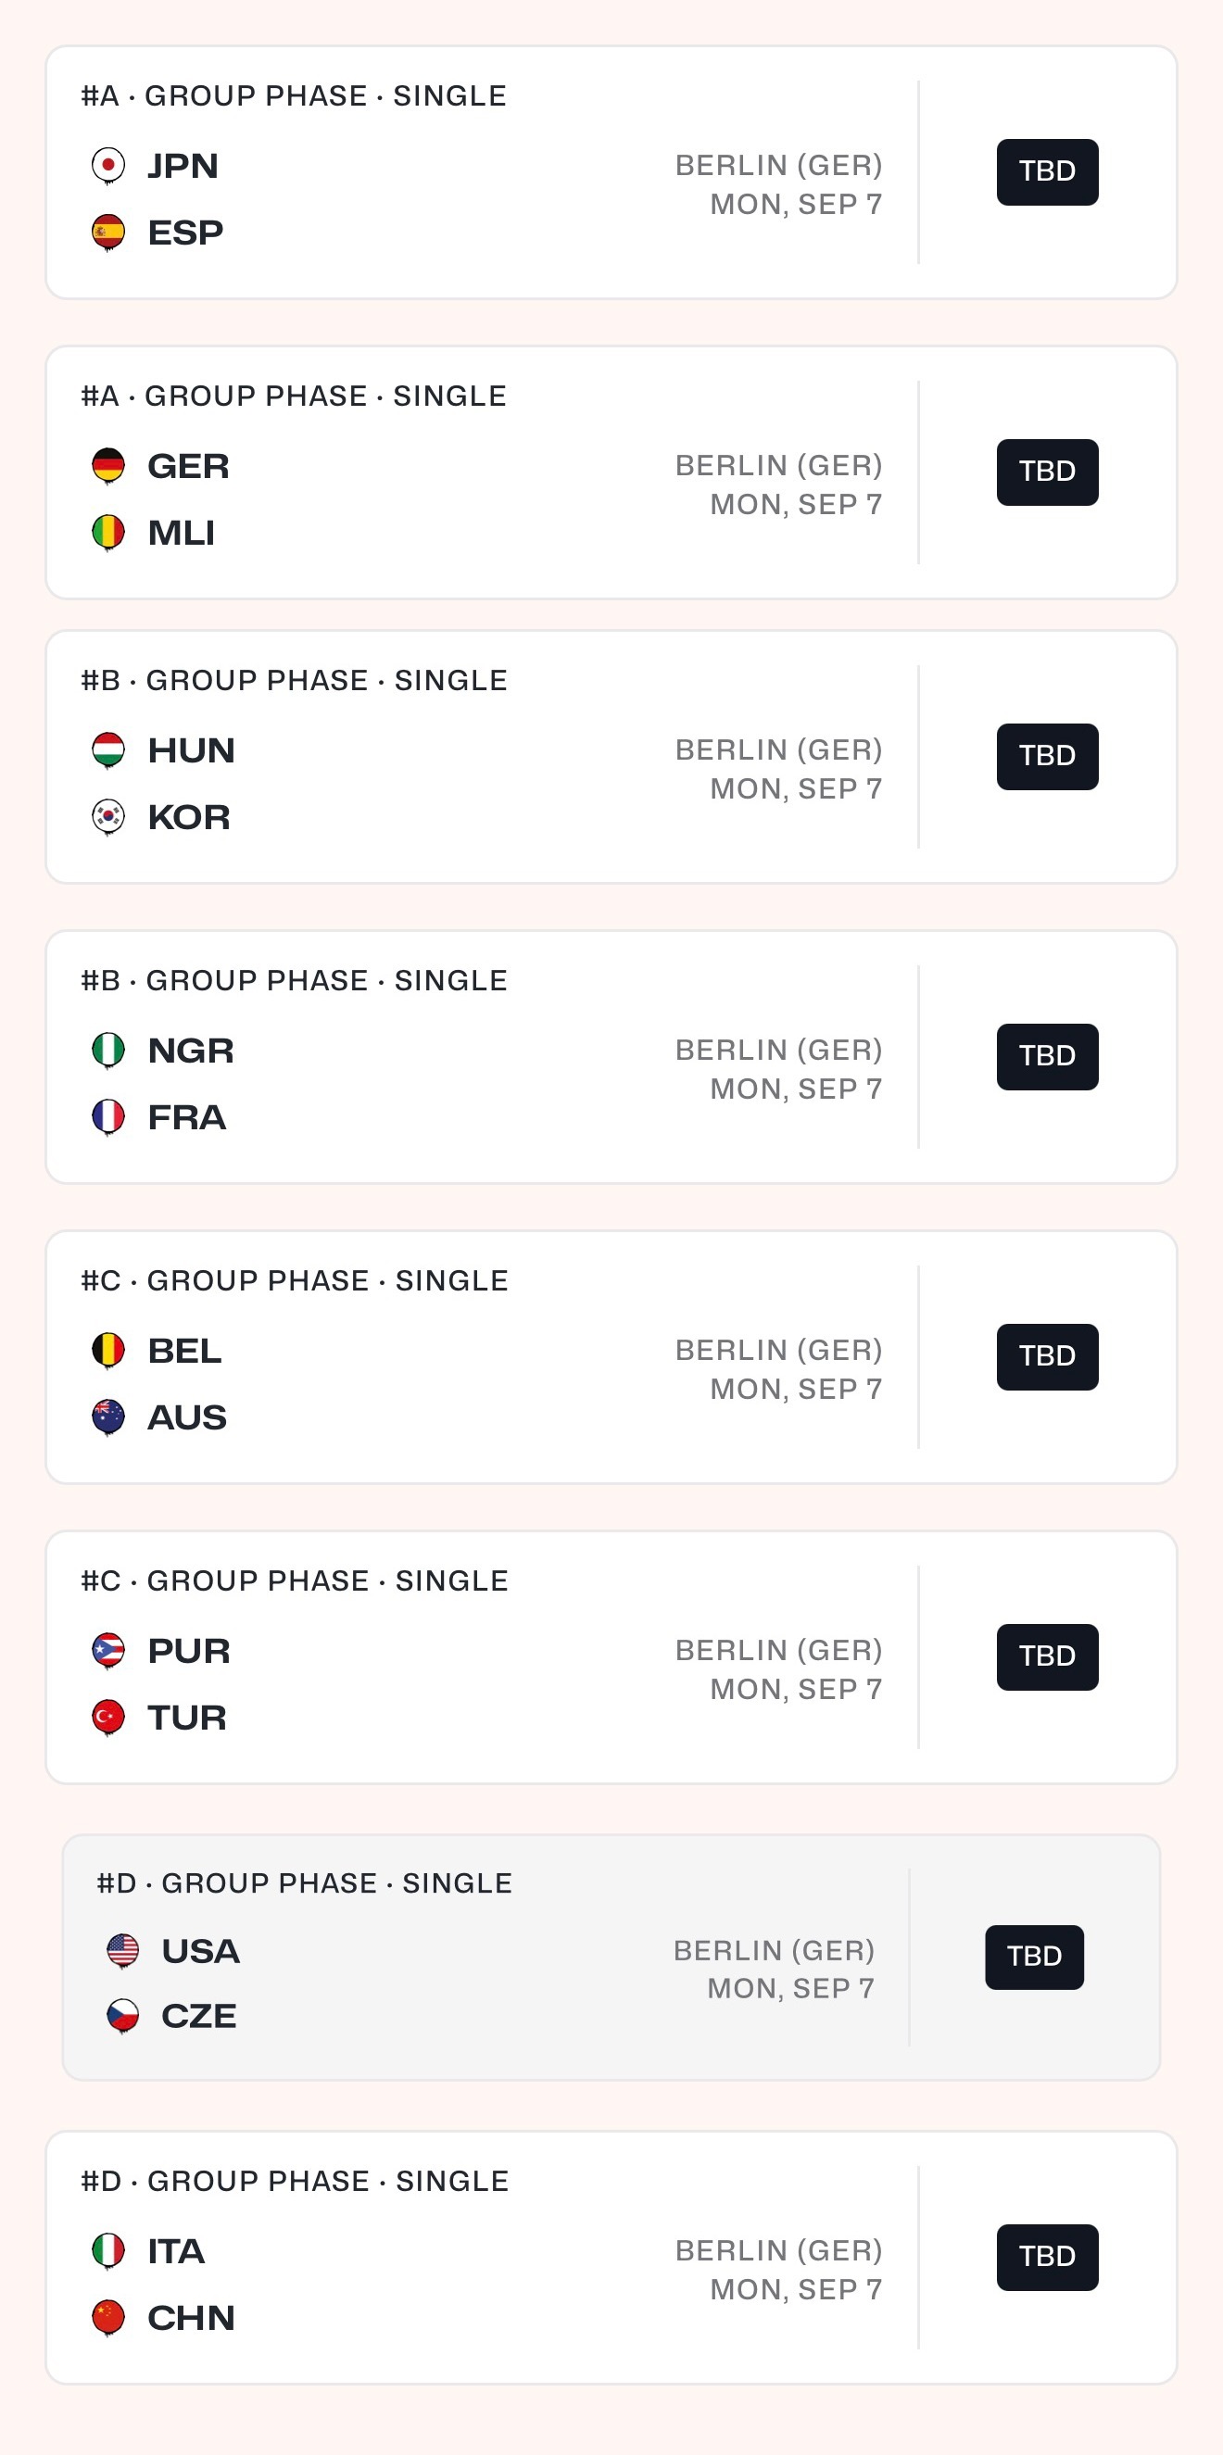1223x2455 pixels.
Task: Open the HUN team name link
Action: pyautogui.click(x=191, y=750)
